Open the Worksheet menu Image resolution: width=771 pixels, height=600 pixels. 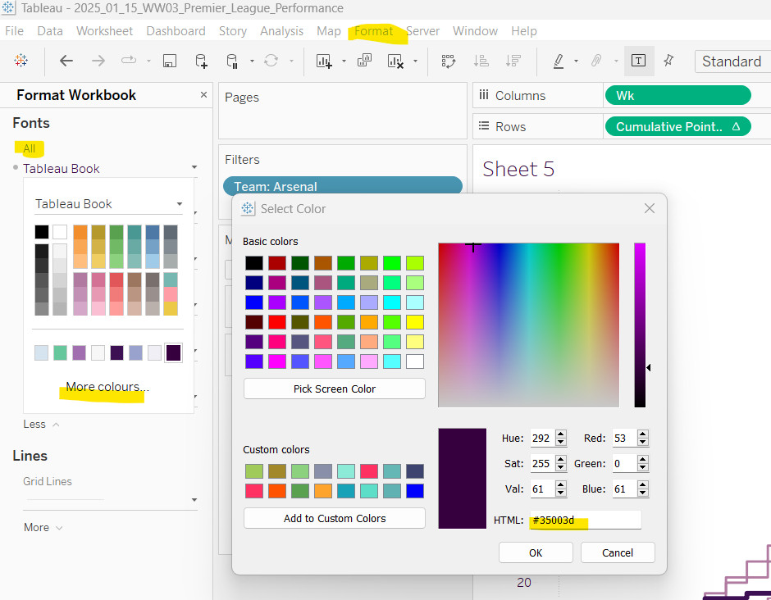click(x=105, y=31)
